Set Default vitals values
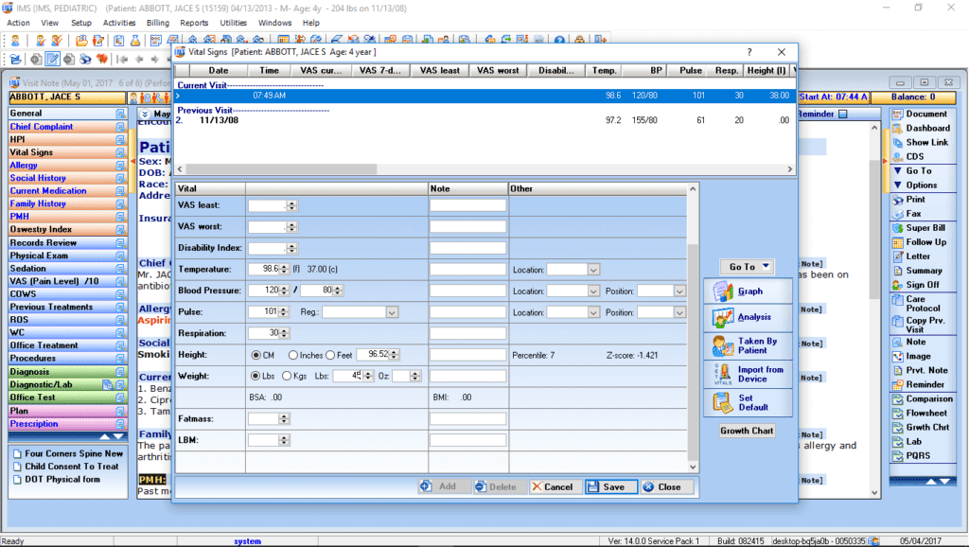Screen dimensions: 969x547 (748, 402)
